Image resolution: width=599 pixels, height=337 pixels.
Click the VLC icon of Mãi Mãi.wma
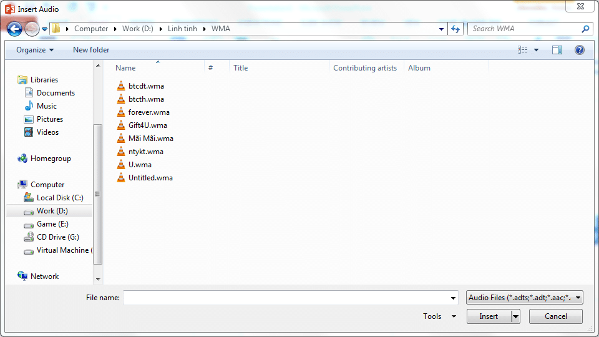120,138
